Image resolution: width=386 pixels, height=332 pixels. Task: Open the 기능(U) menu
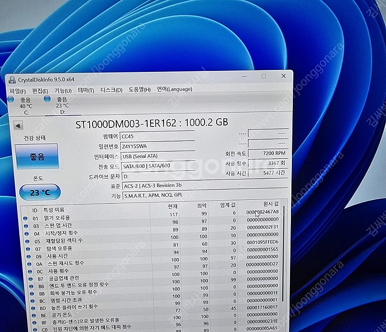[x=63, y=91]
